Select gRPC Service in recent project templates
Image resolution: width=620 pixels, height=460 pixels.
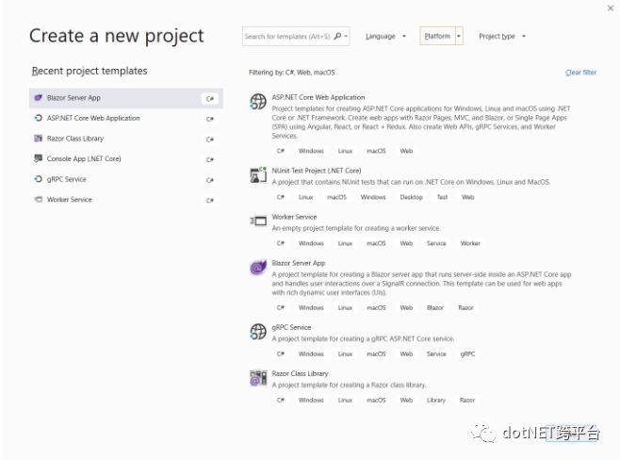125,179
